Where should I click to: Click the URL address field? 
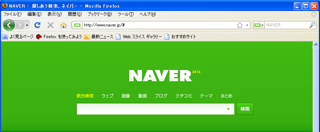159,25
